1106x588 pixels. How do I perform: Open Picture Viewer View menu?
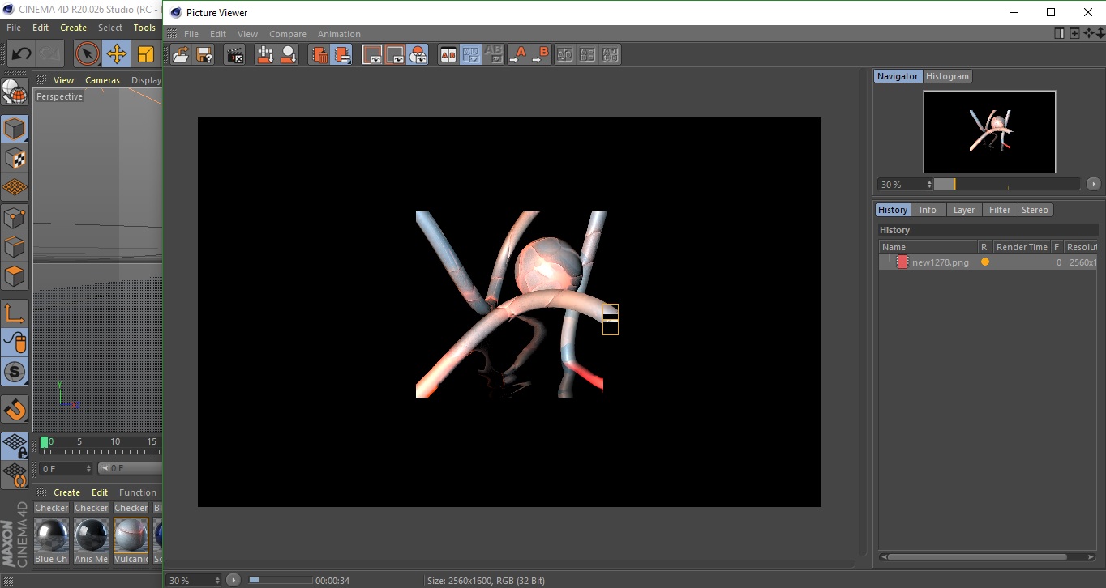(x=247, y=34)
